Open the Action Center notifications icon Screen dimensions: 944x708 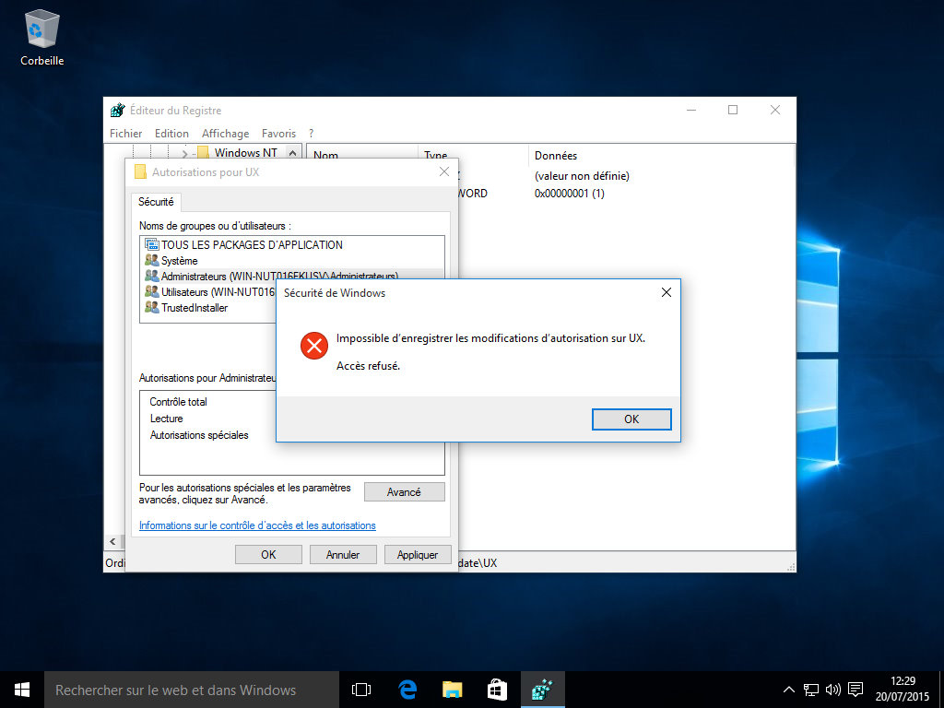pyautogui.click(x=855, y=690)
